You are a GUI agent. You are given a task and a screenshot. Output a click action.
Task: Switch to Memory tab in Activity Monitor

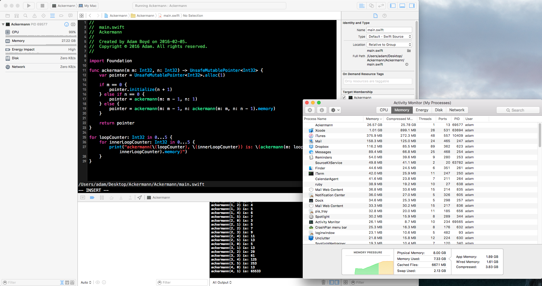click(x=402, y=110)
